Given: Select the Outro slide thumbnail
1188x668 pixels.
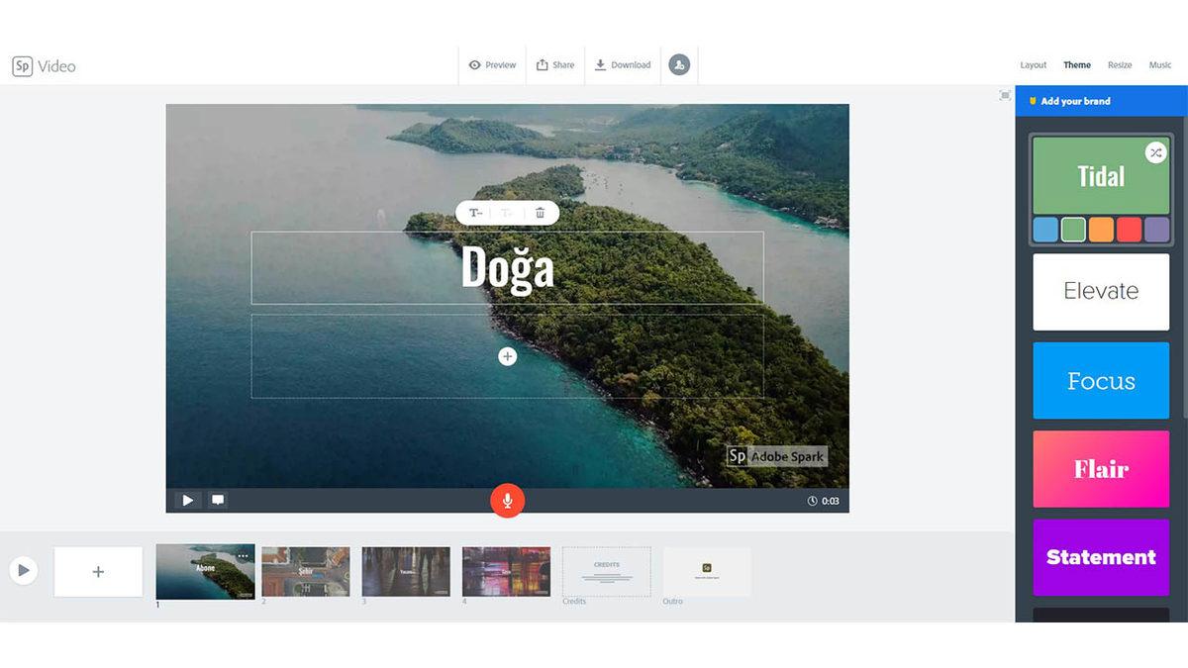Looking at the screenshot, I should click(x=706, y=571).
